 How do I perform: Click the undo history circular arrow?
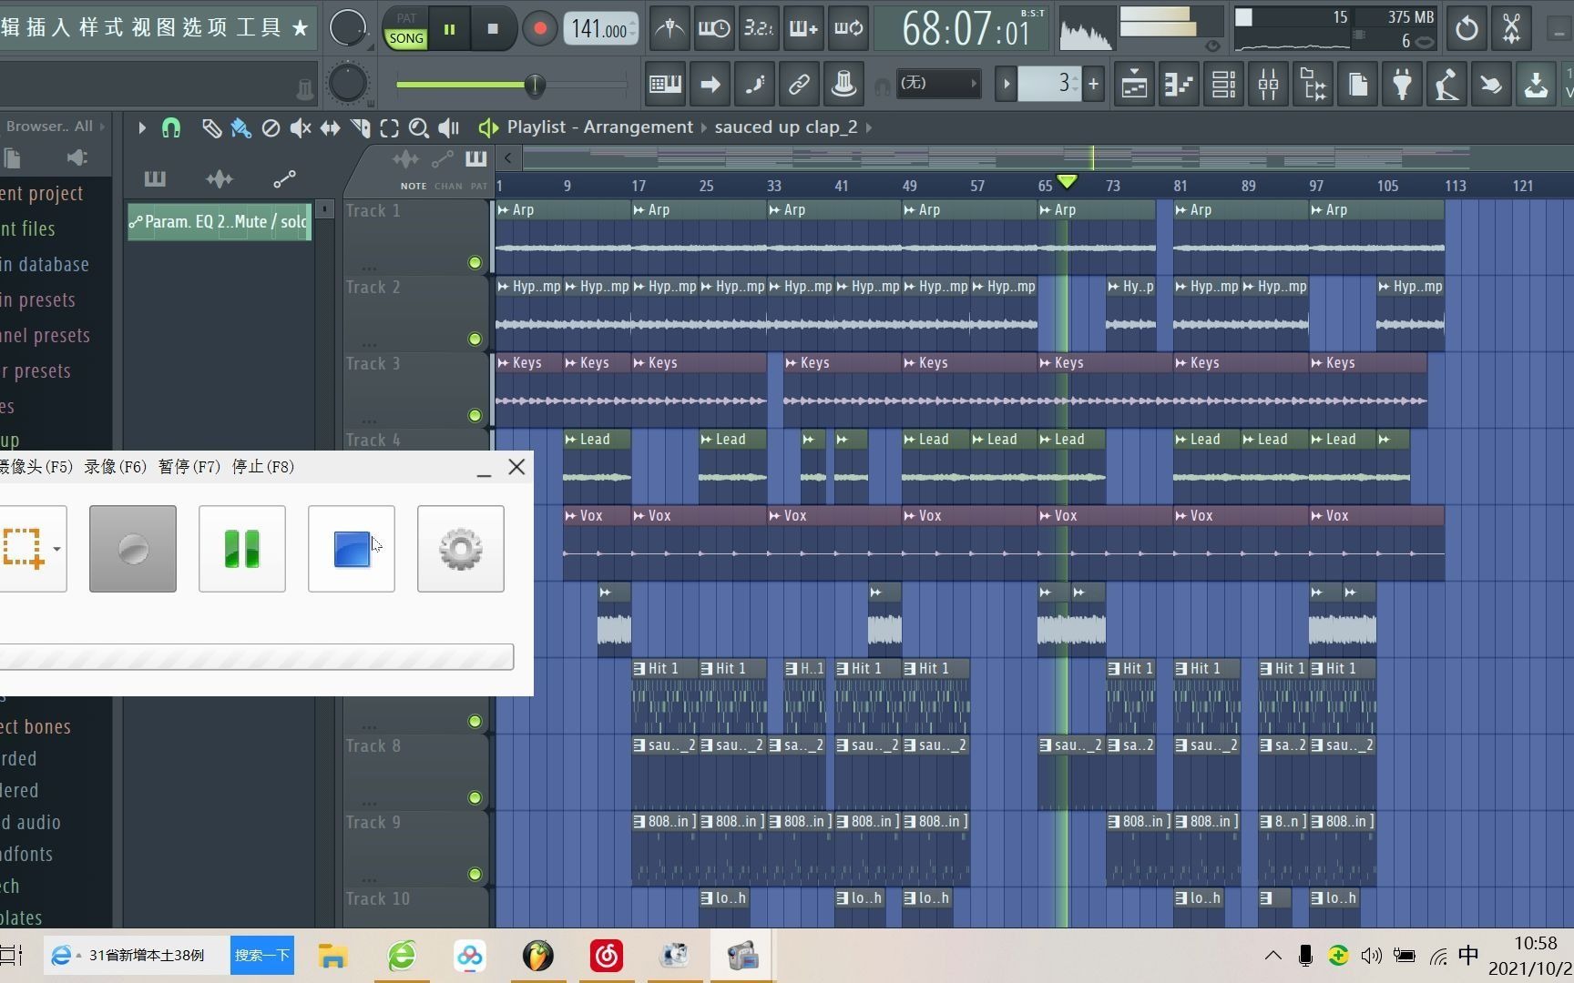pyautogui.click(x=1467, y=28)
